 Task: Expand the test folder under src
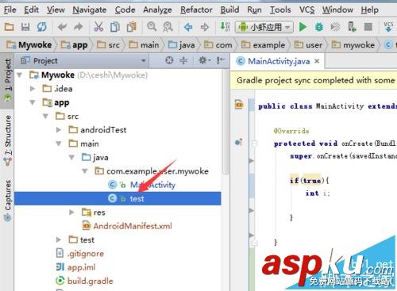59,240
